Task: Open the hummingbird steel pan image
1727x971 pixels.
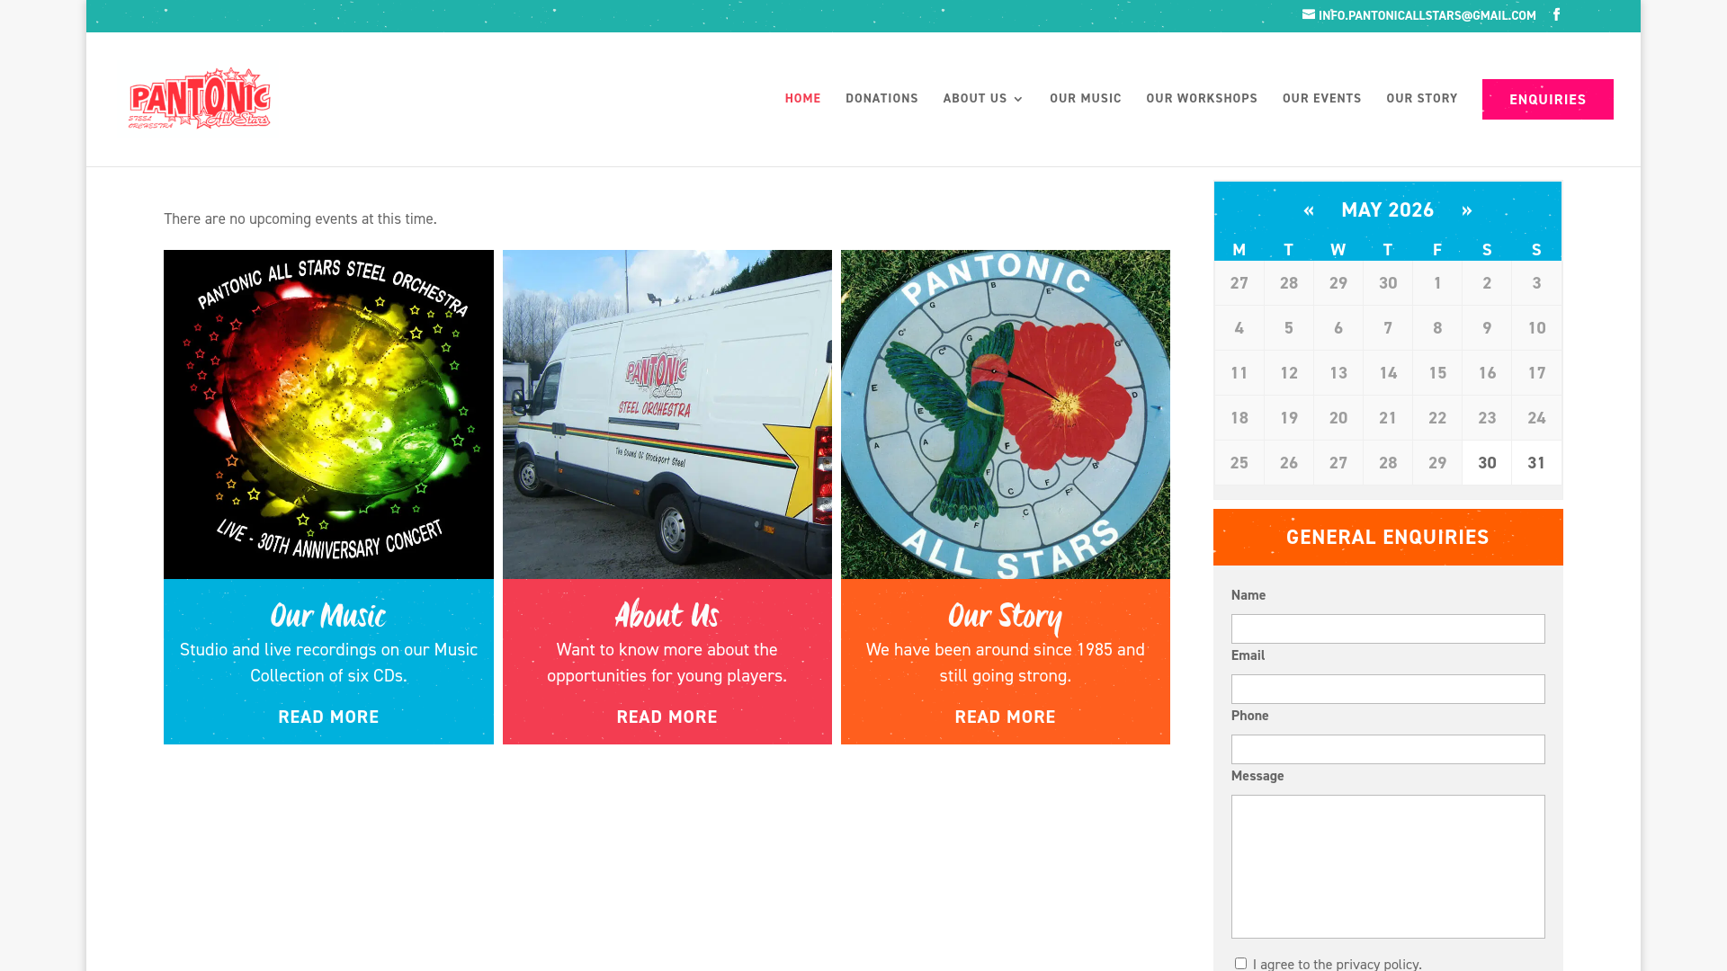Action: (1005, 414)
